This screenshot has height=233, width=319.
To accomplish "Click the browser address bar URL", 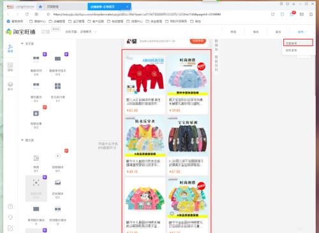I will pos(137,14).
